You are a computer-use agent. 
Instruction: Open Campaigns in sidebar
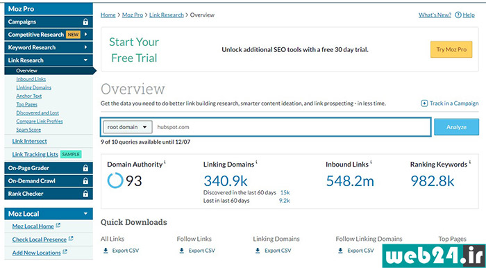[x=49, y=22]
